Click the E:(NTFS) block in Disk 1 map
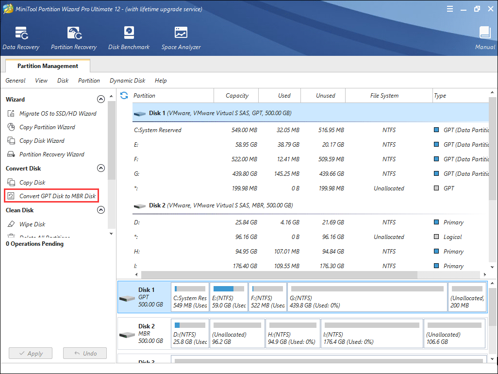The width and height of the screenshot is (498, 374). 229,297
